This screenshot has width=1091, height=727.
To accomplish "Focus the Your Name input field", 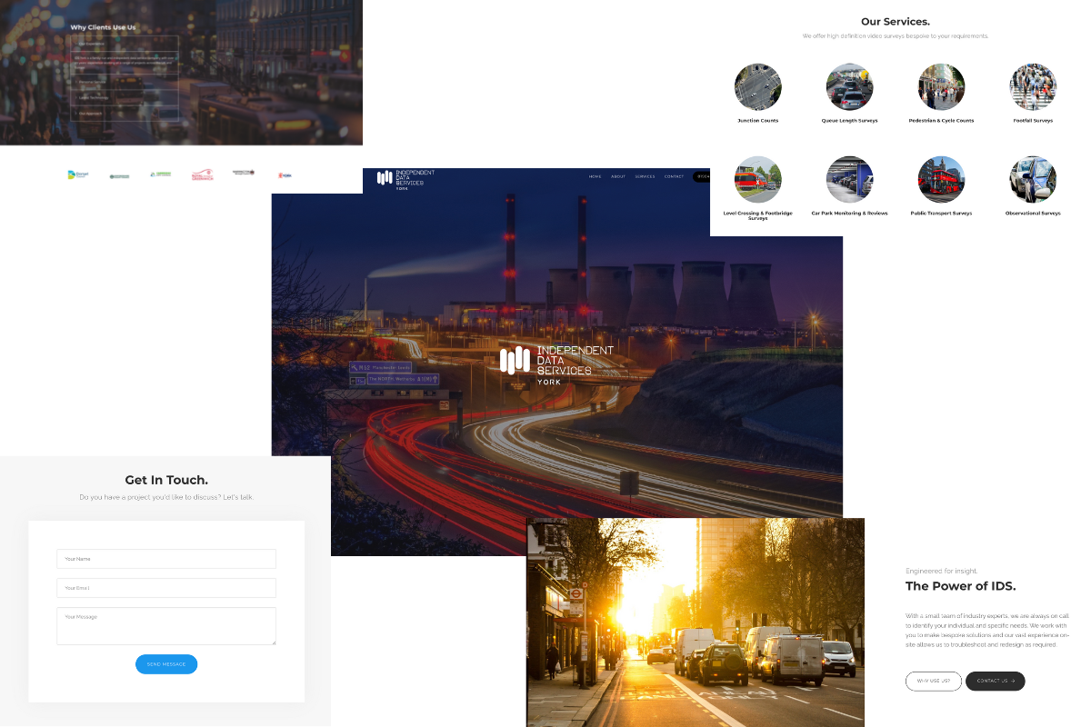I will pos(166,559).
